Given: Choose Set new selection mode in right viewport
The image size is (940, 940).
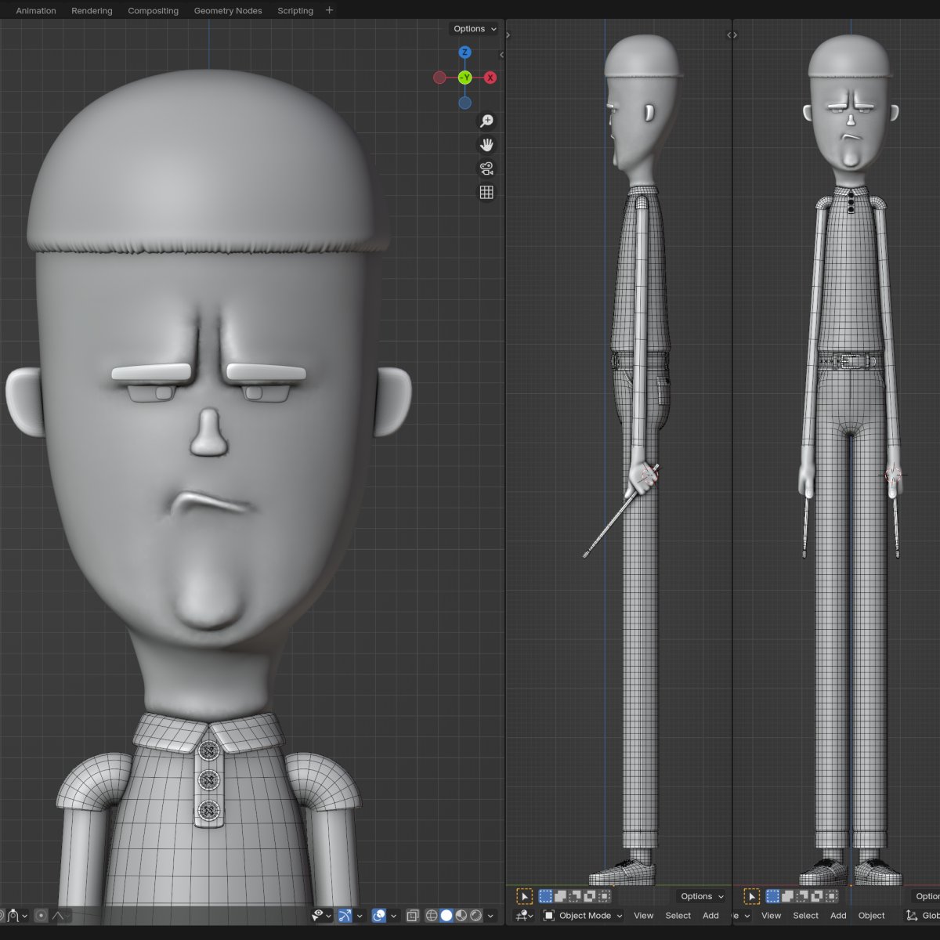Looking at the screenshot, I should coord(773,896).
